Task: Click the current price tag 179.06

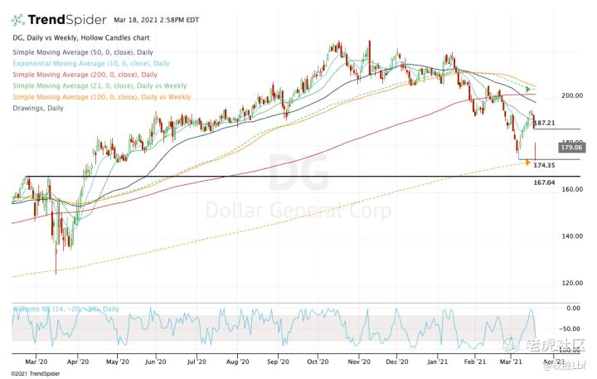Action: (572, 148)
